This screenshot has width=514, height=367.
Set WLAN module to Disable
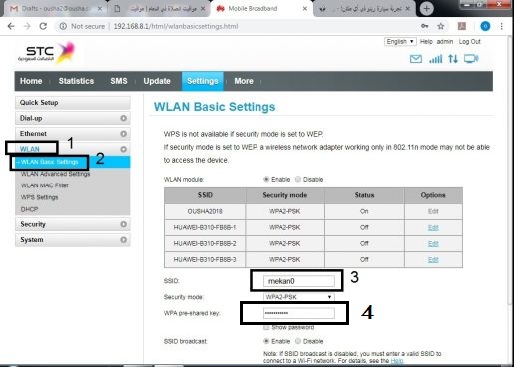(298, 179)
